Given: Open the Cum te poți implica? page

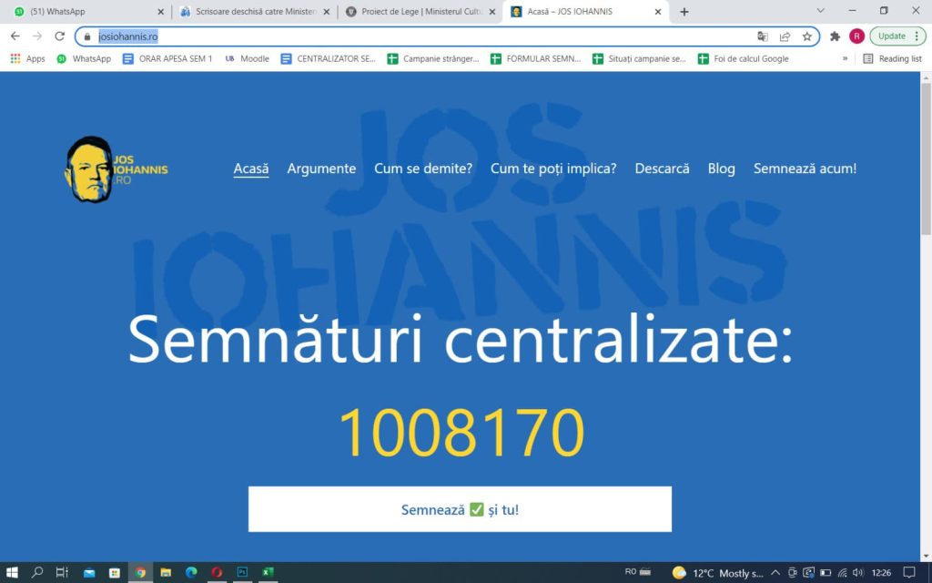Looking at the screenshot, I should click(x=553, y=169).
